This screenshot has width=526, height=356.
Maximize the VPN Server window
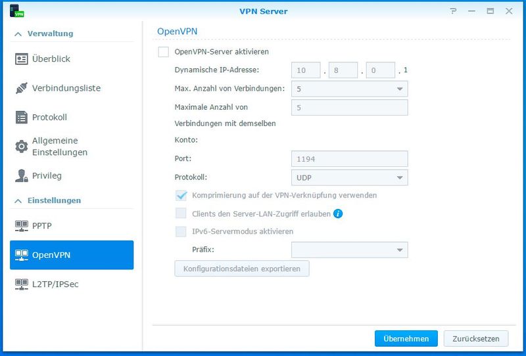(x=490, y=11)
